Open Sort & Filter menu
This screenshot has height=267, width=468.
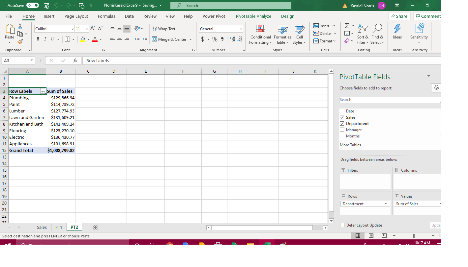363,35
